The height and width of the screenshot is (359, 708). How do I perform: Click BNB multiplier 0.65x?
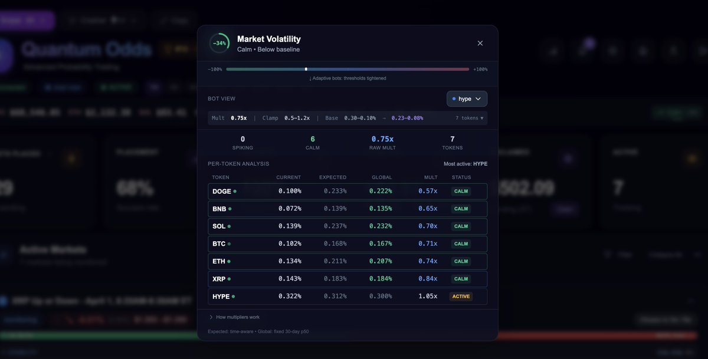click(427, 209)
